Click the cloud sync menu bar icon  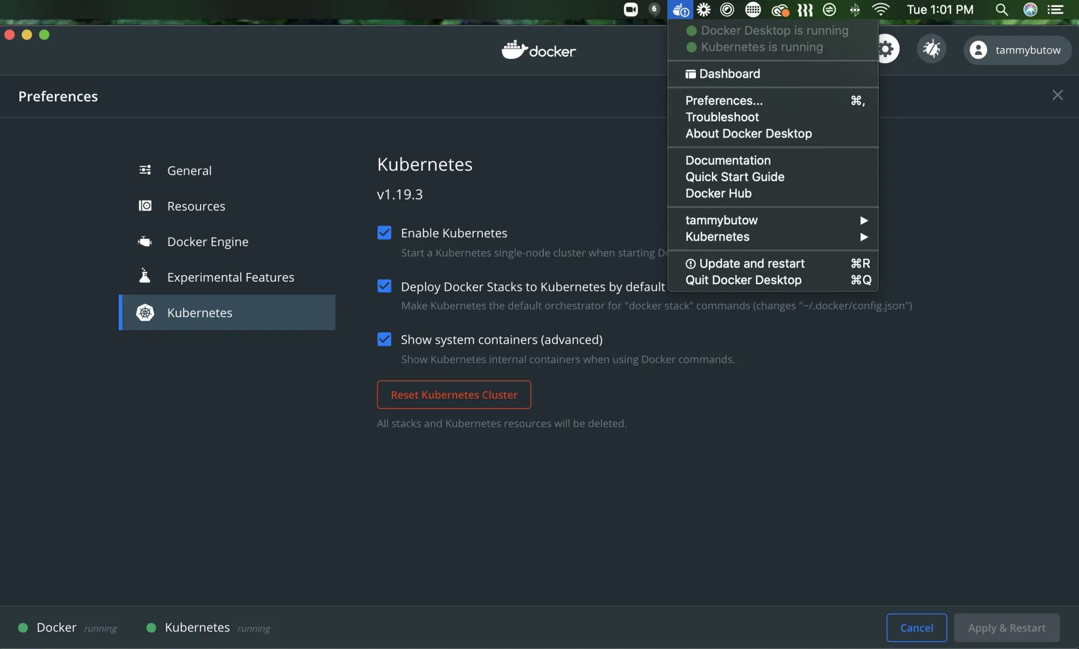(x=780, y=10)
